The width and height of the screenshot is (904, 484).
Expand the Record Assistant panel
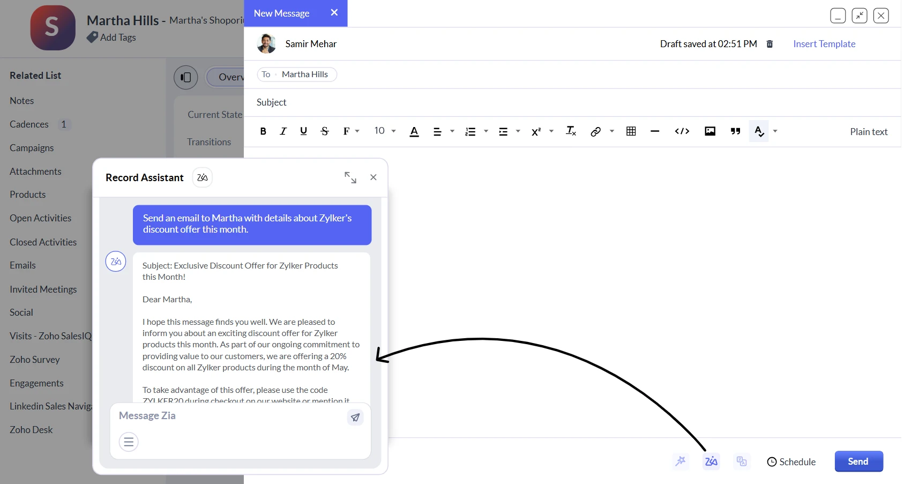(x=350, y=177)
